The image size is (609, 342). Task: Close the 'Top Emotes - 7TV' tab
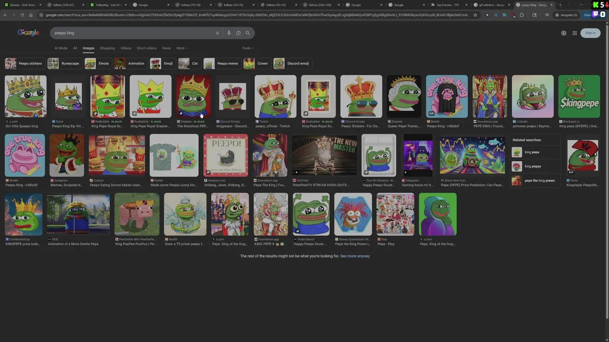(467, 5)
